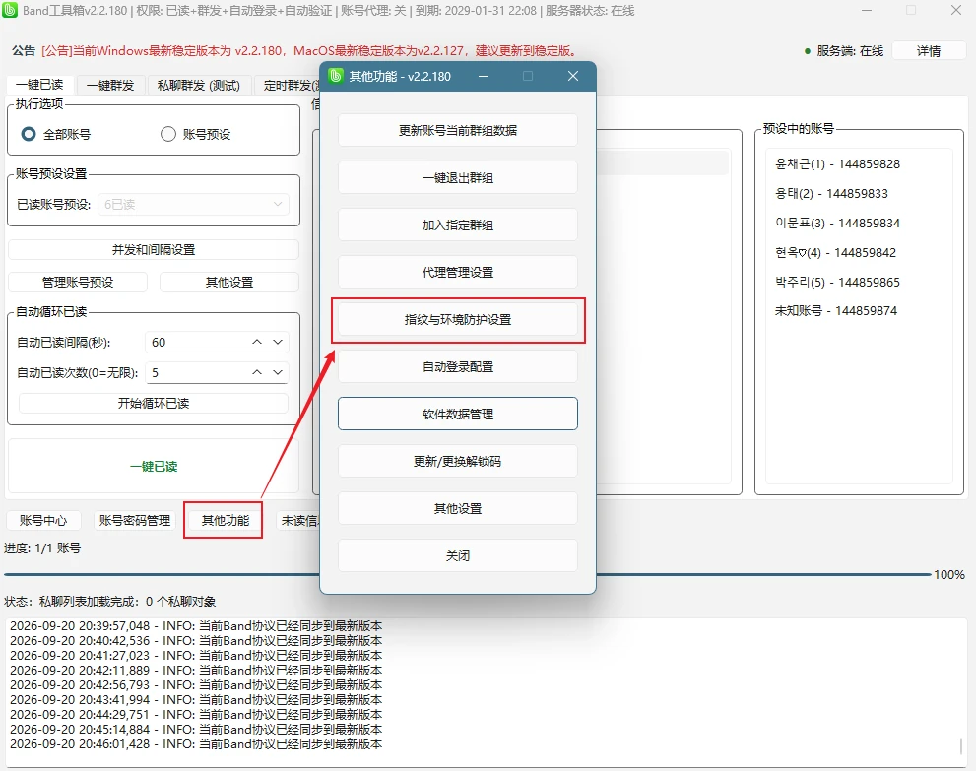Open the 定时群发 tab

(x=287, y=86)
